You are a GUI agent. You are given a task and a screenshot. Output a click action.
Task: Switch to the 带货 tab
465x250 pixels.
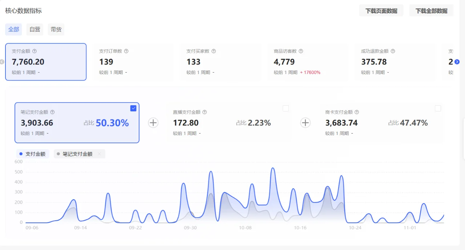point(56,29)
